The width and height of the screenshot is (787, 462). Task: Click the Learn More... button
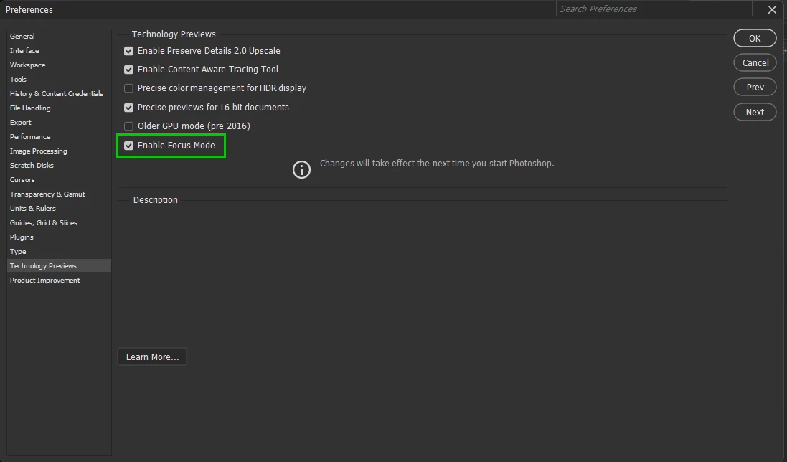click(152, 357)
